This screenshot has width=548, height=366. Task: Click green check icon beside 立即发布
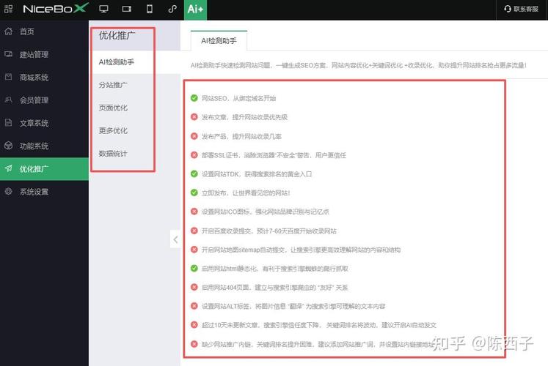point(194,193)
